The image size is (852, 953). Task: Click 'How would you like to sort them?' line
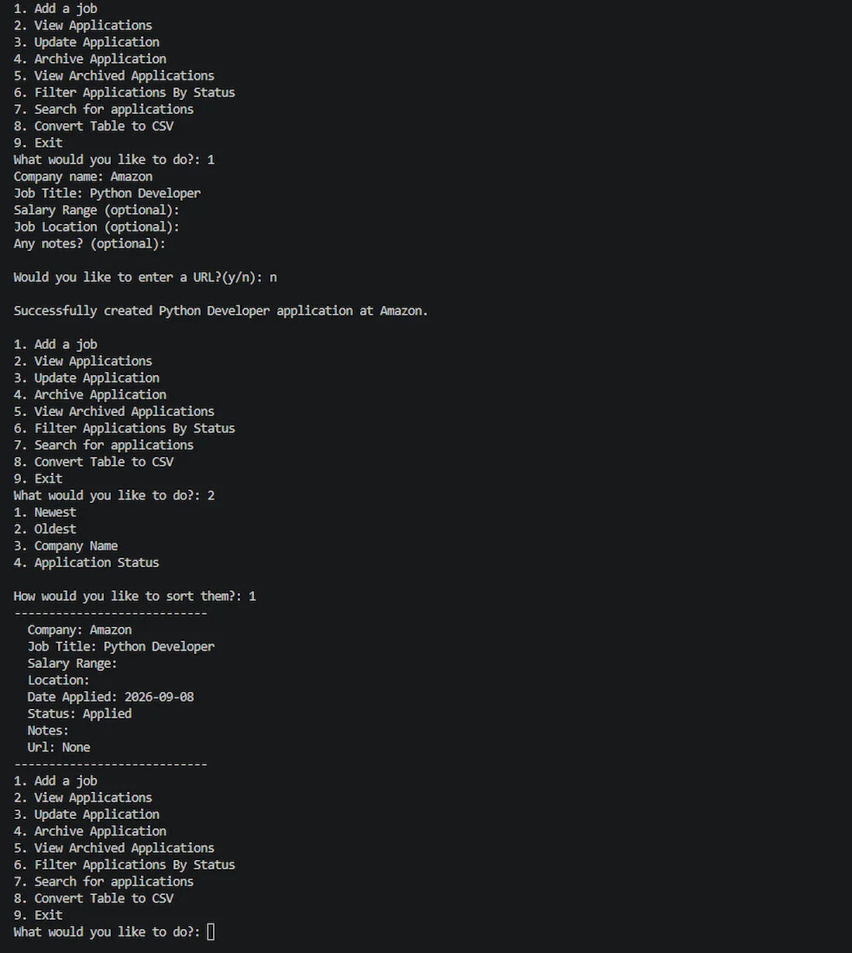pyautogui.click(x=135, y=596)
